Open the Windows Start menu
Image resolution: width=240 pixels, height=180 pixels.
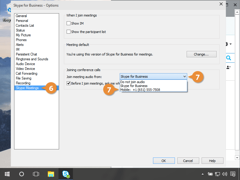tap(7, 174)
